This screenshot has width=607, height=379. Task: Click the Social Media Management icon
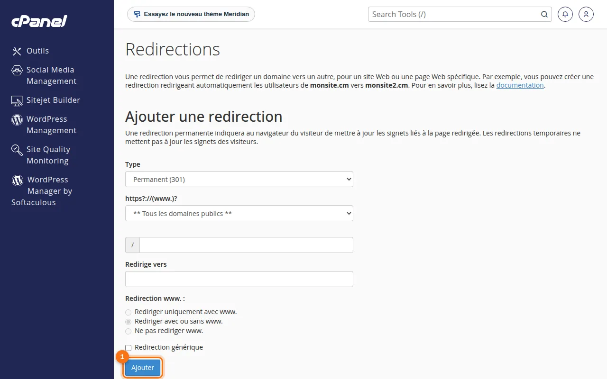click(17, 70)
